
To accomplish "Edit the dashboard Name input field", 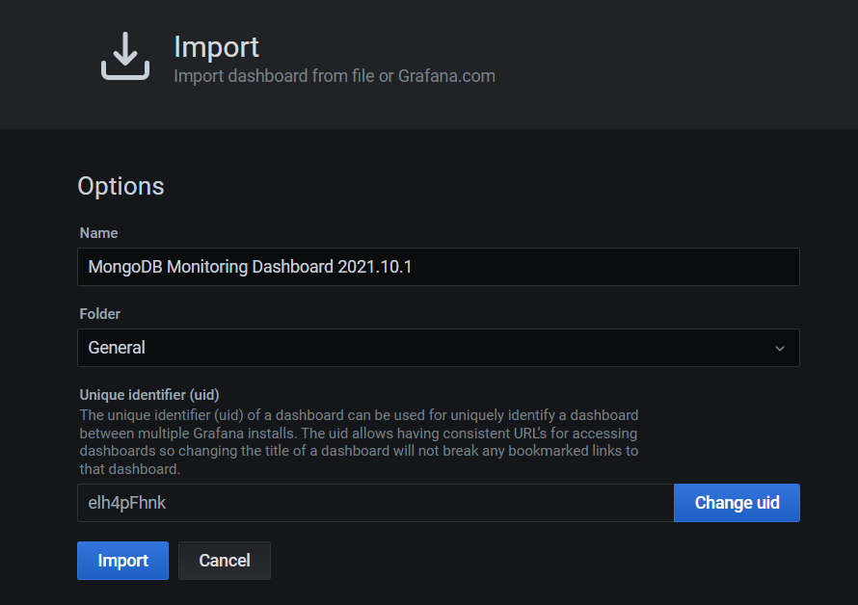I will 439,267.
